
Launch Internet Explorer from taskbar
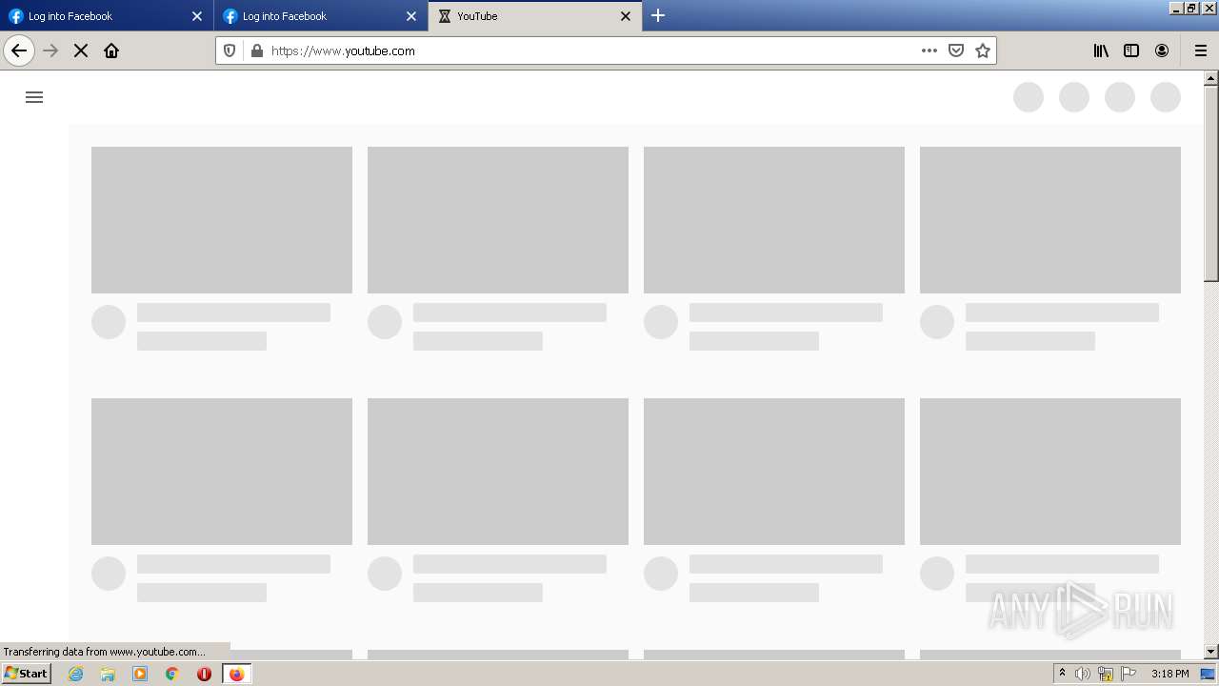coord(75,674)
